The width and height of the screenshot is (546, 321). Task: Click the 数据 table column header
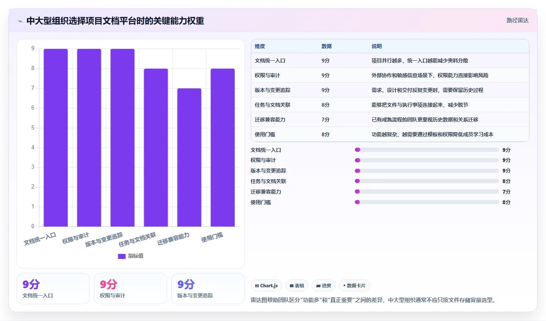[327, 46]
